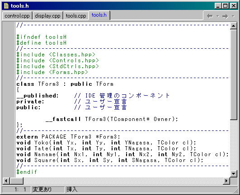Screen dimensions: 240x195
Task: Click the '#include <StdCtrls.hpp>' line
Action: 58,66
